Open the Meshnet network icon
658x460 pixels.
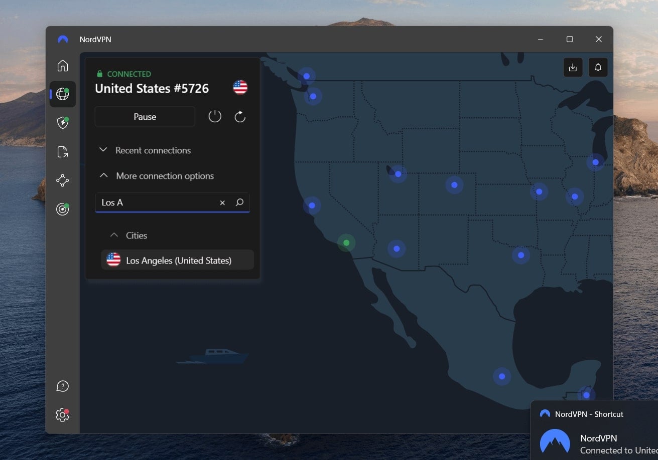62,180
